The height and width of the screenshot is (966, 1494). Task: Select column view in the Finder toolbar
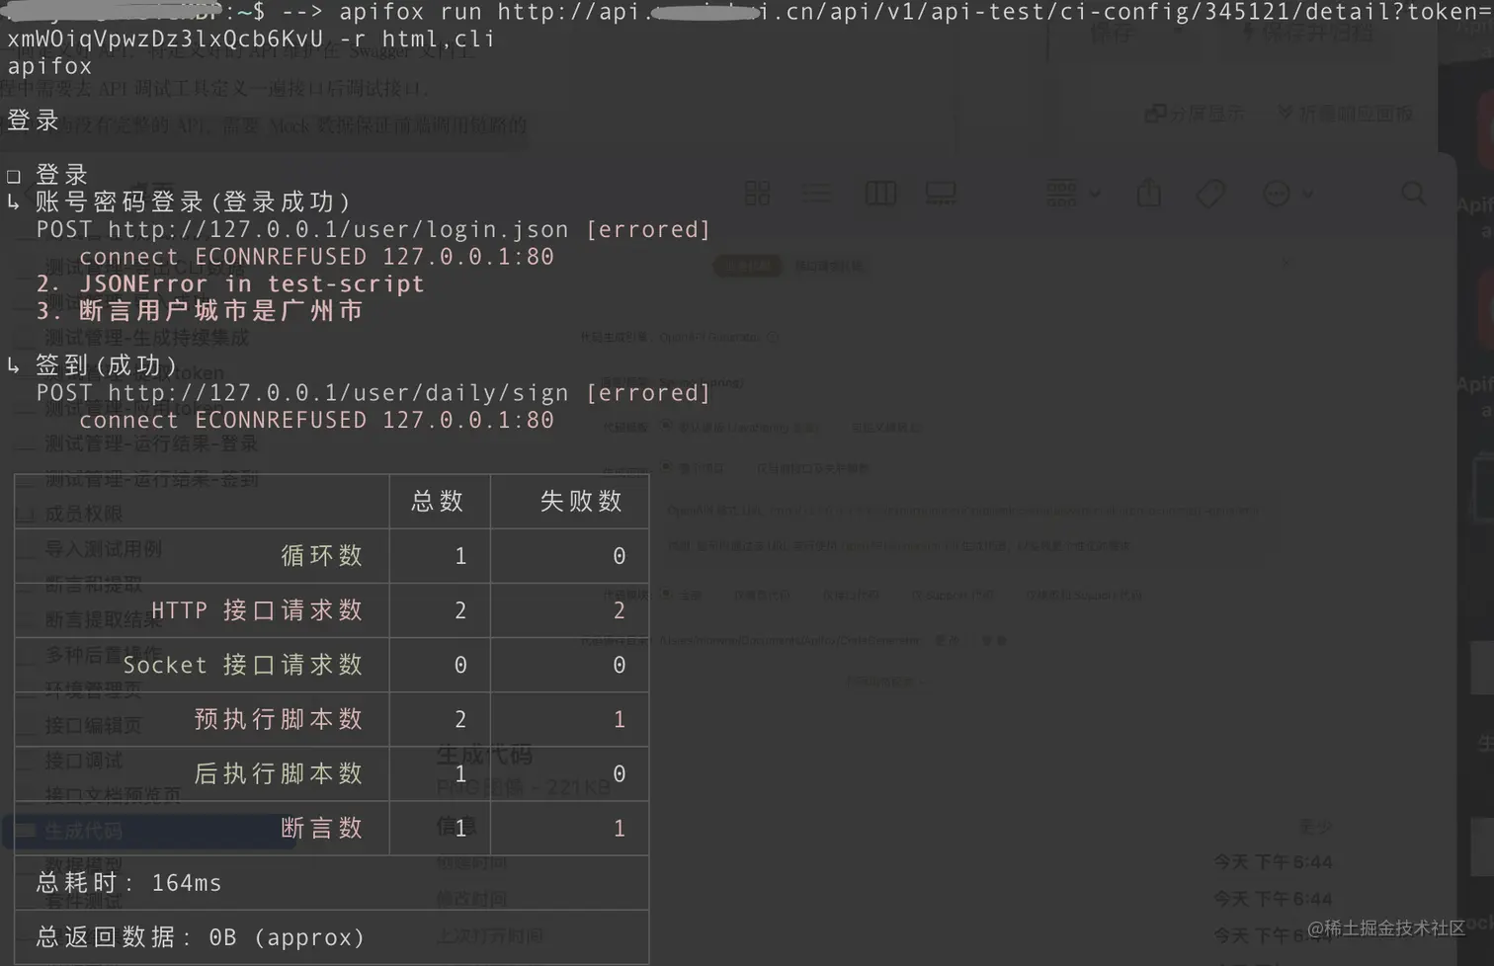click(880, 193)
